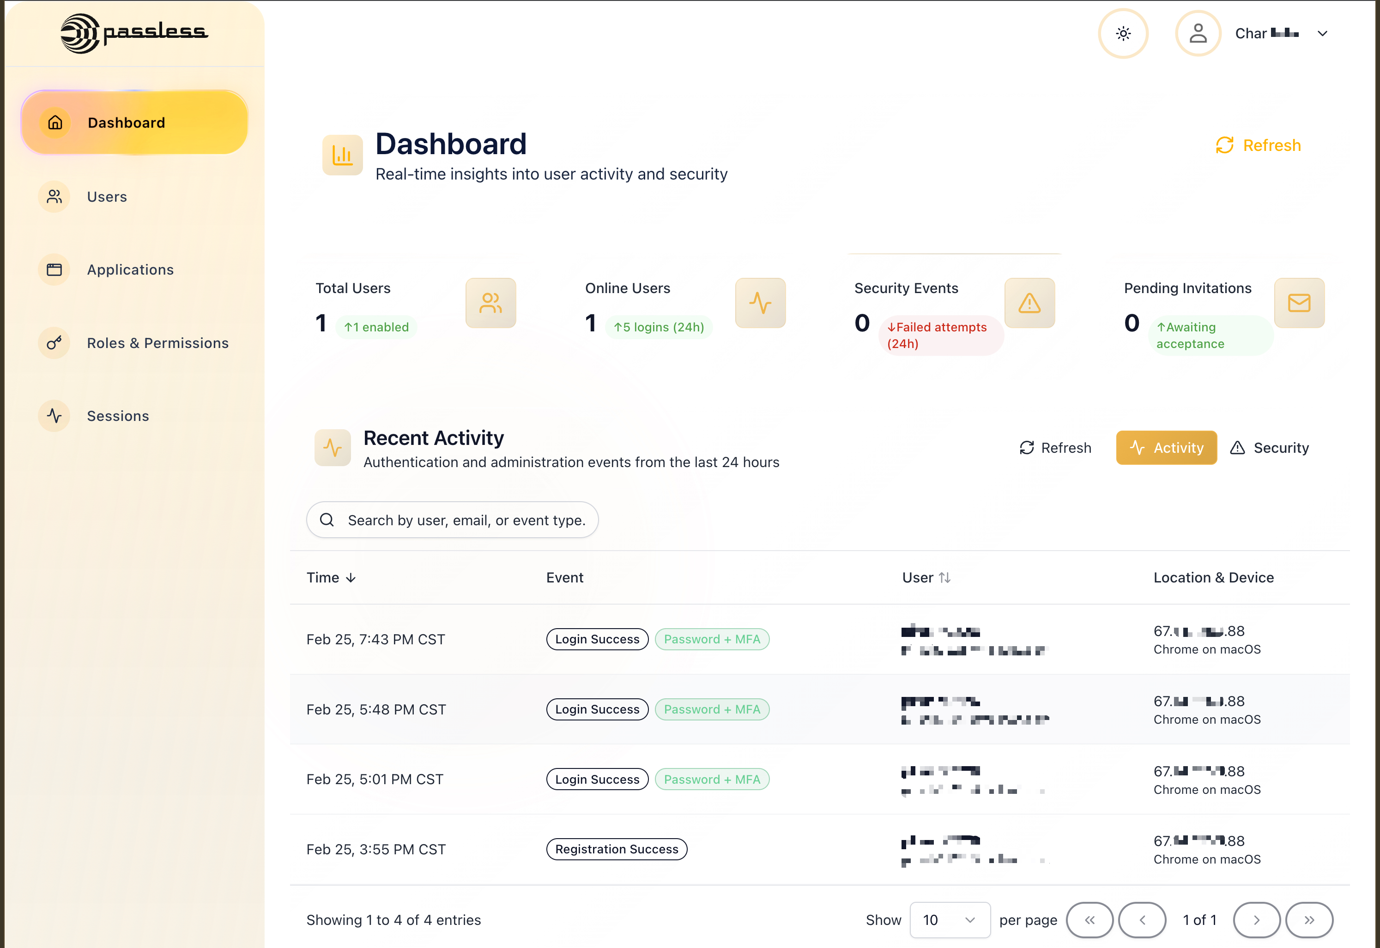The height and width of the screenshot is (948, 1380).
Task: Click Password + MFA badge for 5:48 PM
Action: click(x=712, y=709)
